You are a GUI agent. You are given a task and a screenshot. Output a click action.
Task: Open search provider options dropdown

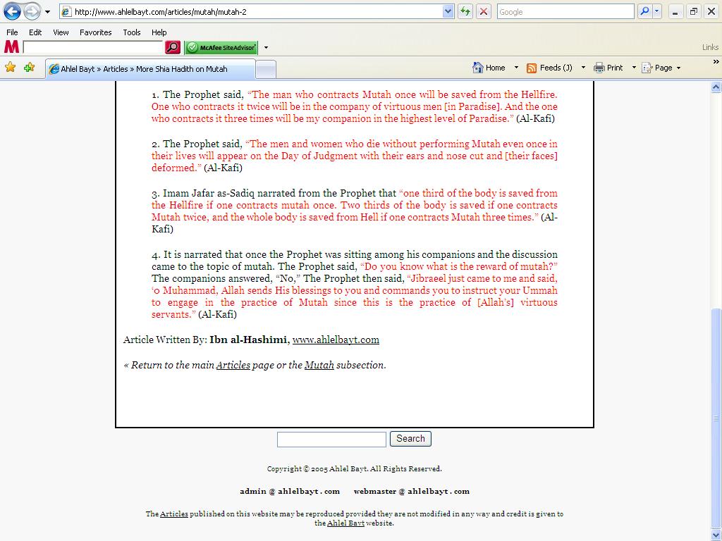coord(656,11)
